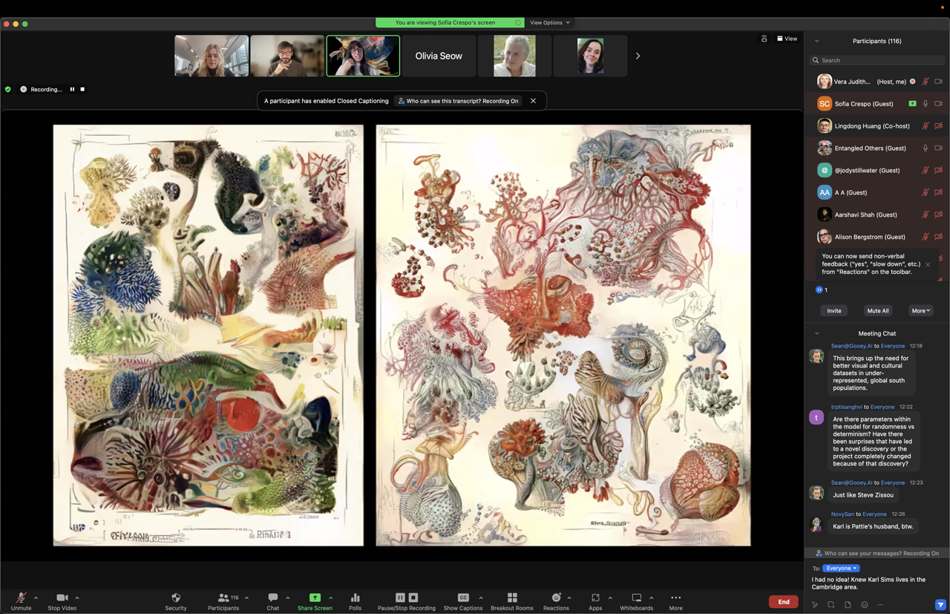
Task: Dismiss the Closed Captioning notification
Action: click(533, 101)
